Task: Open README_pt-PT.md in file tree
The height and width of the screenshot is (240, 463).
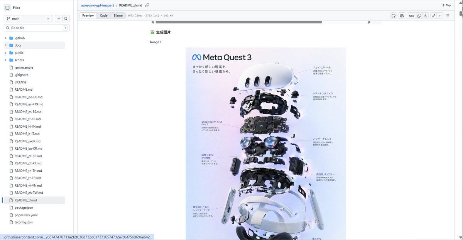Action: [28, 163]
